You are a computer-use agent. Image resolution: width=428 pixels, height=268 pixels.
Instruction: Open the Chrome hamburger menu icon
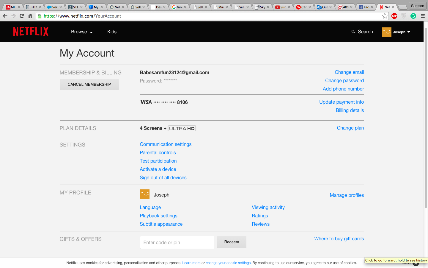[423, 16]
